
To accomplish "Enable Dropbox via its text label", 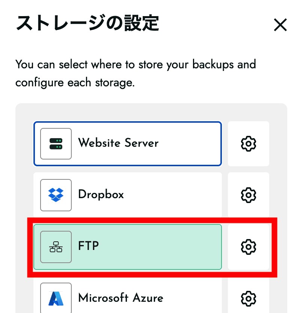I will (101, 194).
